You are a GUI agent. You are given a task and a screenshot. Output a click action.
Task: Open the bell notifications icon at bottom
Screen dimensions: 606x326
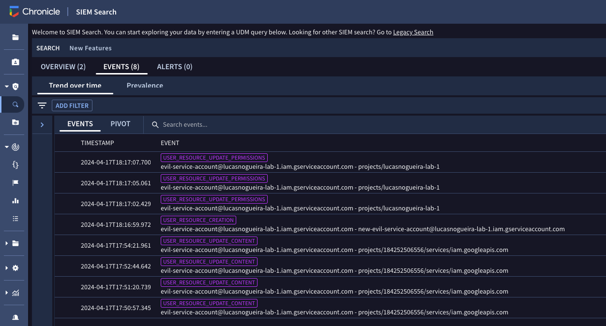[x=15, y=317]
